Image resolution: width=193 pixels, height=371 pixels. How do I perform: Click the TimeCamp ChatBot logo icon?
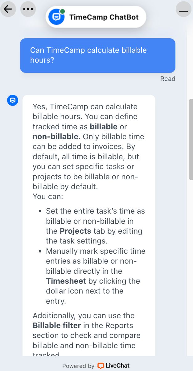pos(56,17)
